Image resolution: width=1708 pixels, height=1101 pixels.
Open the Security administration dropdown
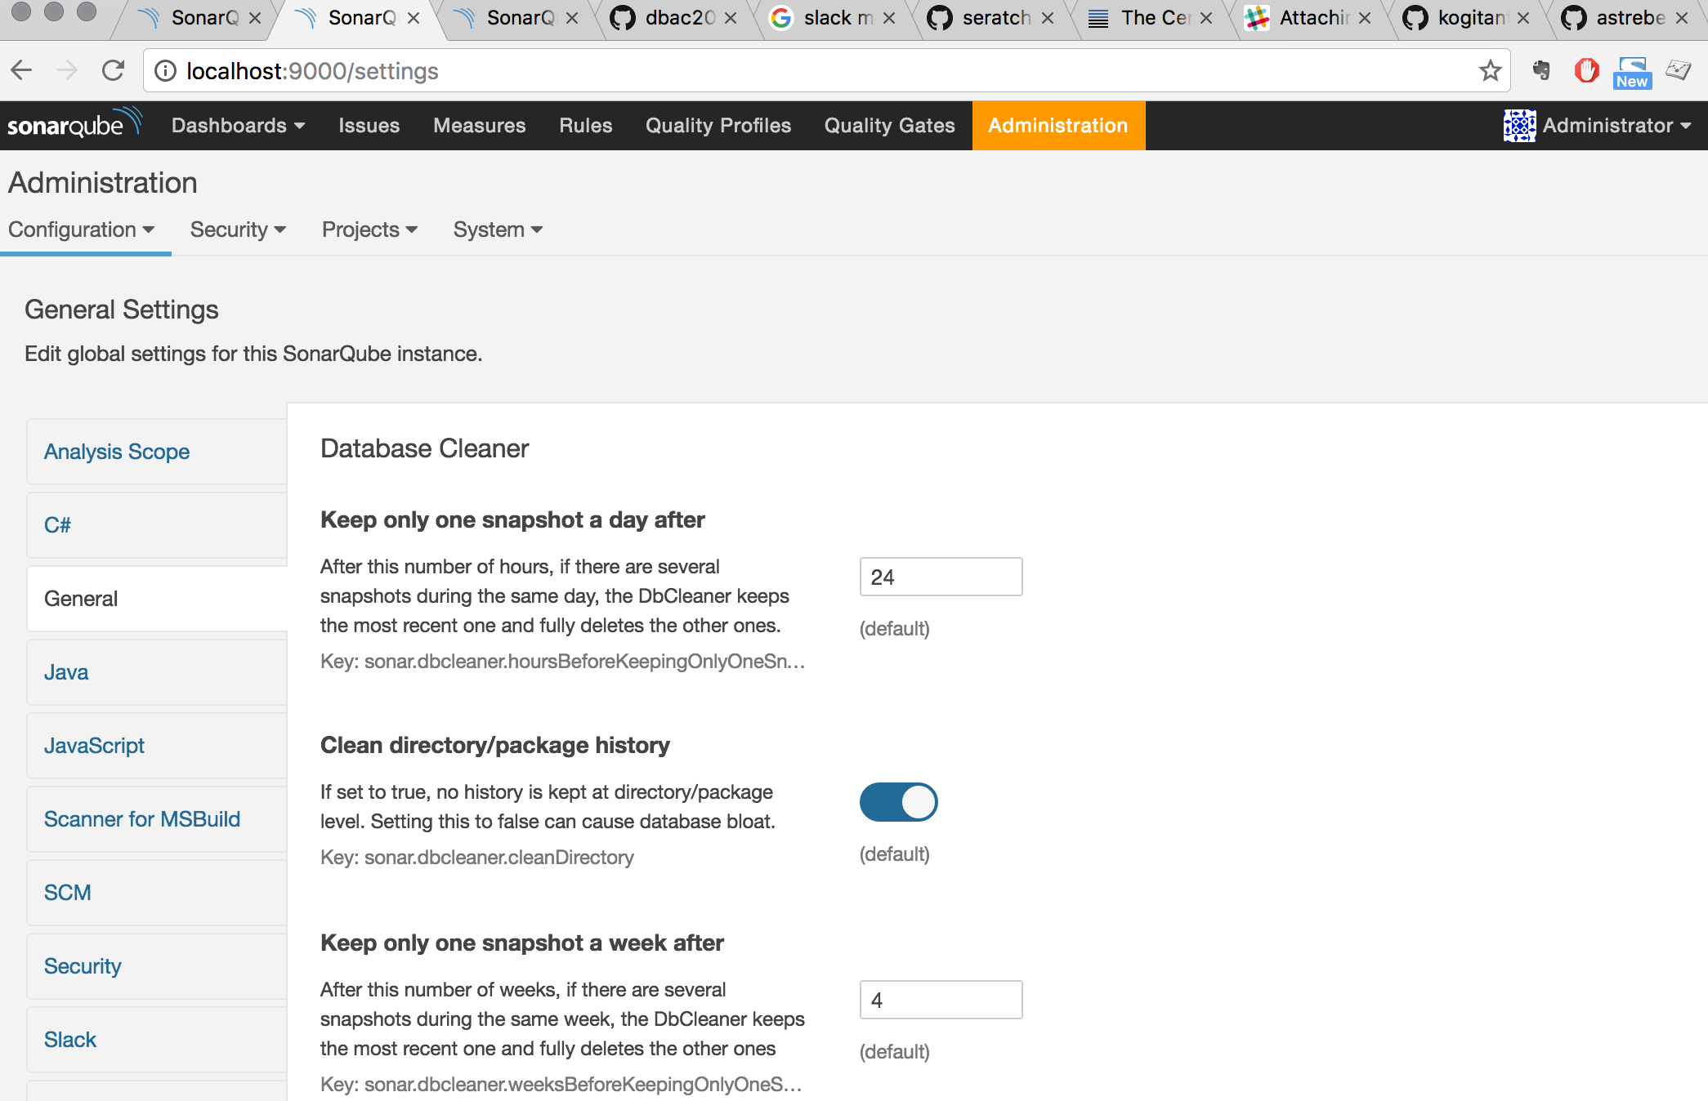click(x=238, y=230)
